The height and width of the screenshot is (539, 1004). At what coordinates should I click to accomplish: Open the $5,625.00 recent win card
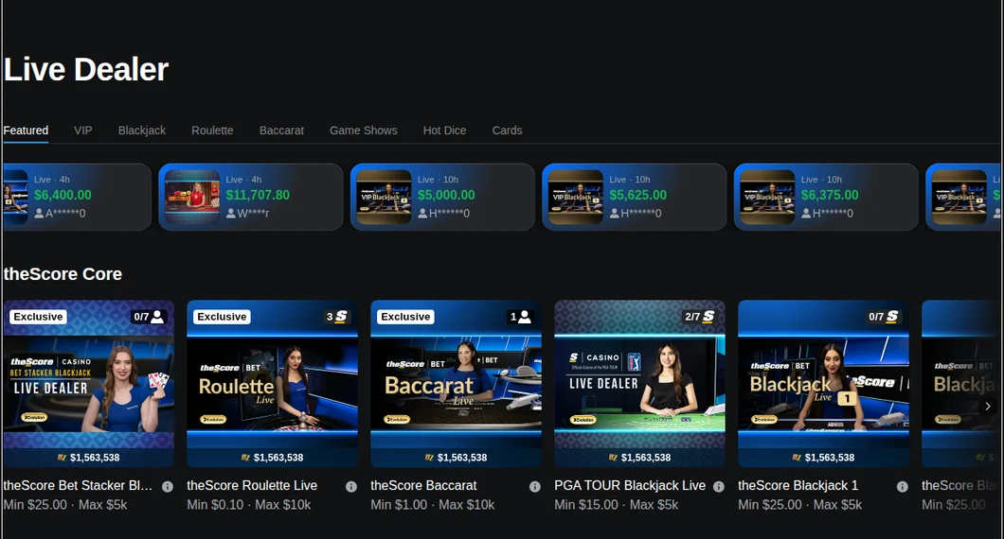click(x=635, y=197)
